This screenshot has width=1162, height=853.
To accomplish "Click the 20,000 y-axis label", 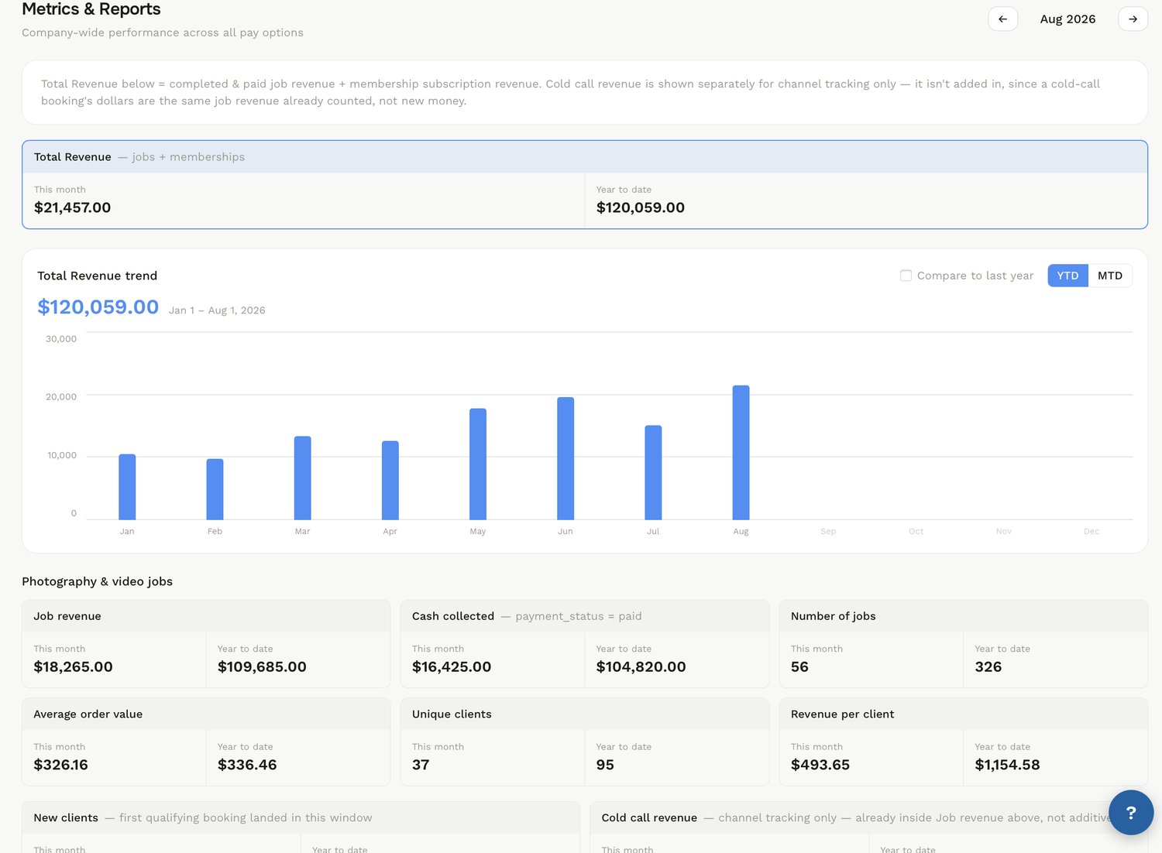I will (x=61, y=397).
